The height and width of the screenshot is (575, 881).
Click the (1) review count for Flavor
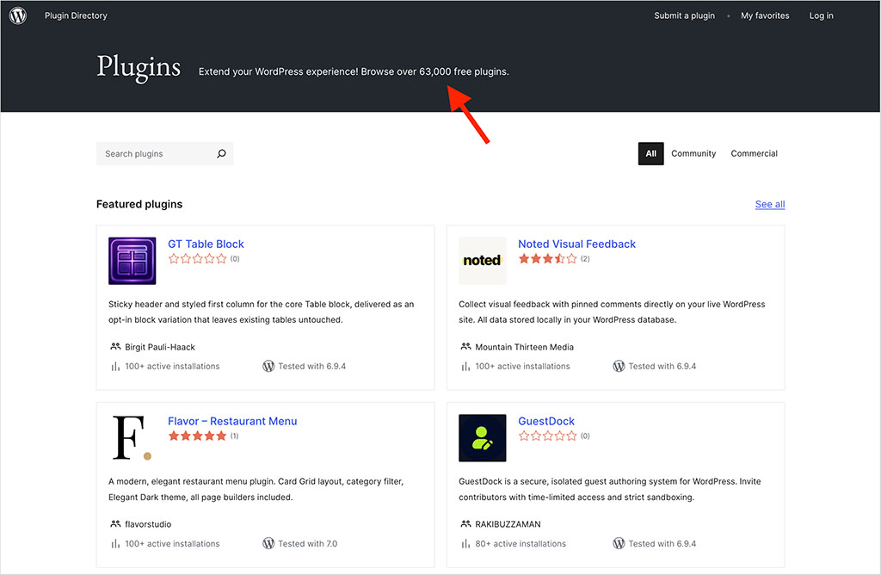click(234, 436)
